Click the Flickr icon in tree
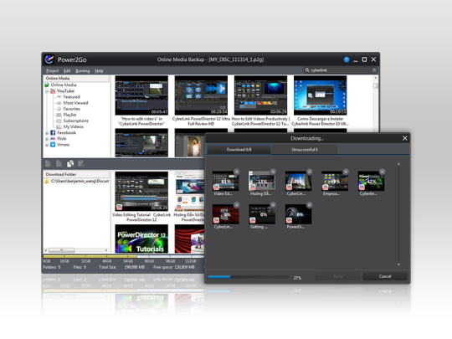 [53, 139]
